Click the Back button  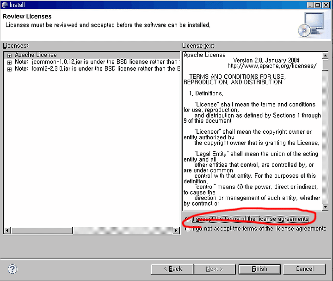(172, 269)
